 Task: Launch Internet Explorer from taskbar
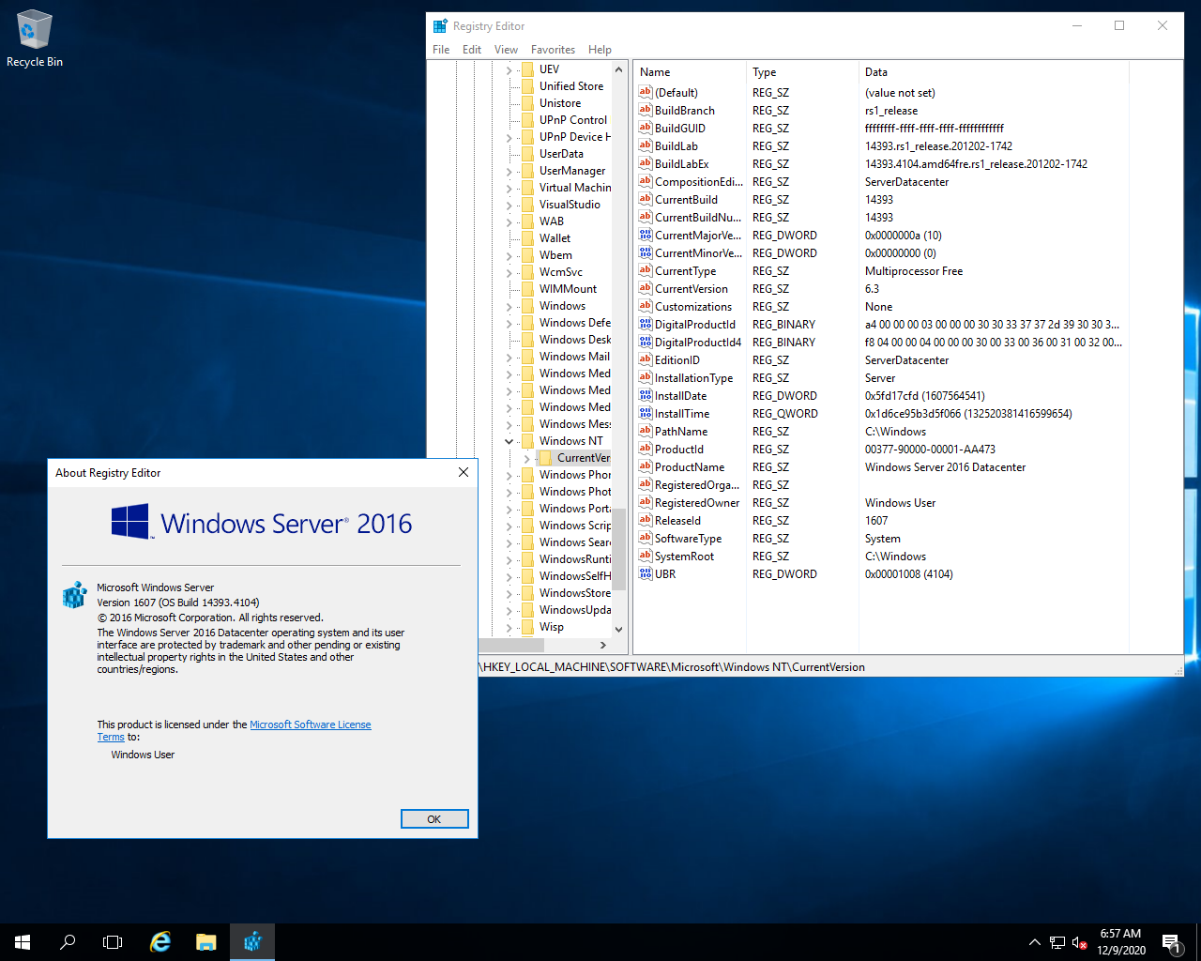[160, 942]
